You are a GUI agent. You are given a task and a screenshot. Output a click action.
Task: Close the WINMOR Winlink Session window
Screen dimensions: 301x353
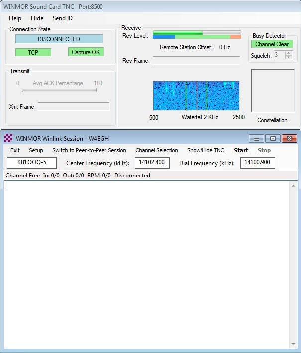click(289, 138)
